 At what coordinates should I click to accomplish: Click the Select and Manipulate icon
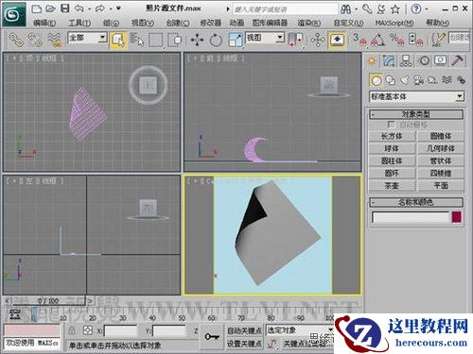[x=318, y=41]
